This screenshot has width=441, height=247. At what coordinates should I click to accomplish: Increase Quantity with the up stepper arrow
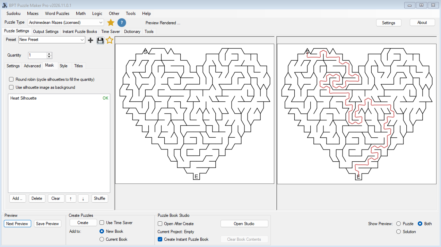[x=49, y=54]
